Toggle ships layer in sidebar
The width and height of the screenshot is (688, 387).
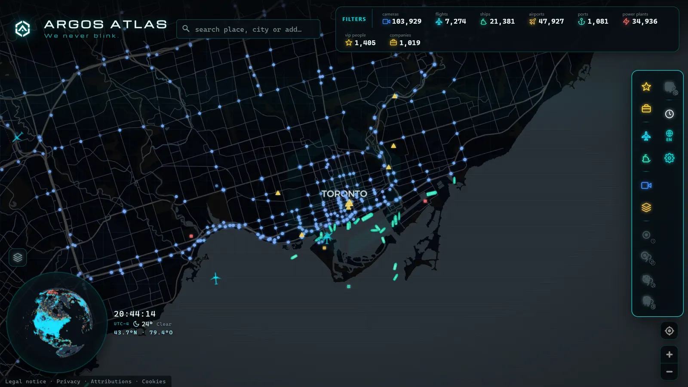tap(646, 159)
